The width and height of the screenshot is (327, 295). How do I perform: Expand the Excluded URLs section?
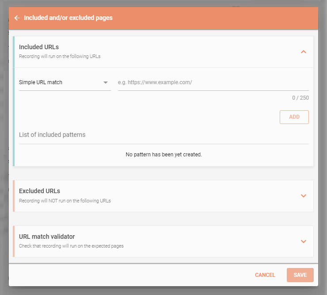[304, 196]
